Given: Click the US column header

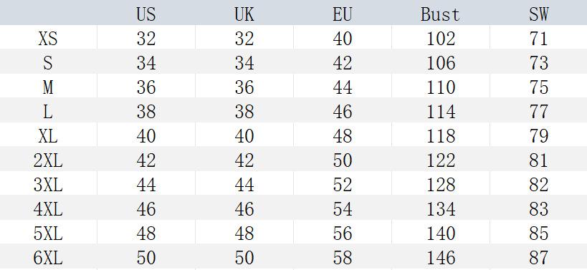Looking at the screenshot, I should (x=146, y=14).
